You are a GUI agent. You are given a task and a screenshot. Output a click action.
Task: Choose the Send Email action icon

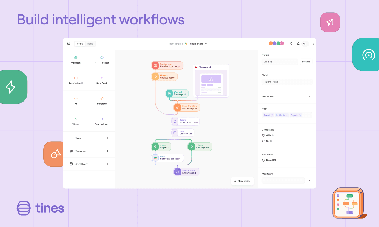[x=102, y=78]
